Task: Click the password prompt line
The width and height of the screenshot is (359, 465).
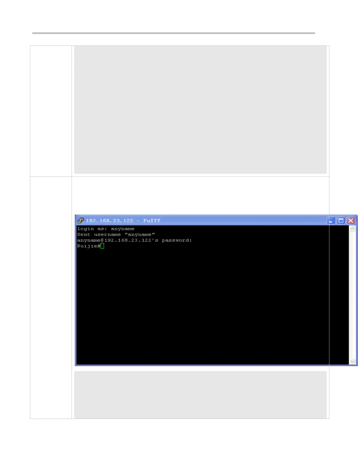Action: click(x=134, y=240)
